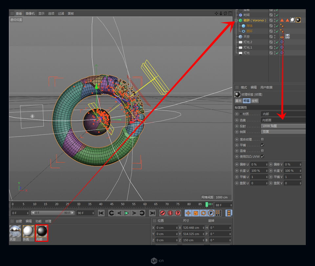The height and width of the screenshot is (266, 315).
Task: Click the jump to first frame button
Action: [101, 213]
